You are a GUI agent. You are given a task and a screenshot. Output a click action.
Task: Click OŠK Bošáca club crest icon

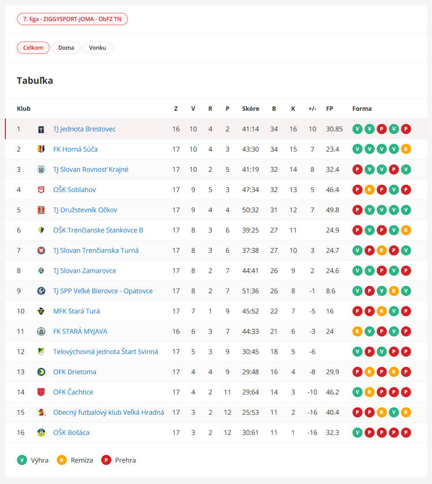point(41,433)
